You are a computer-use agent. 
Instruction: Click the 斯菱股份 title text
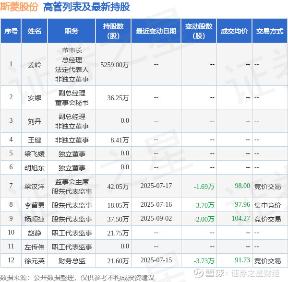pyautogui.click(x=19, y=7)
